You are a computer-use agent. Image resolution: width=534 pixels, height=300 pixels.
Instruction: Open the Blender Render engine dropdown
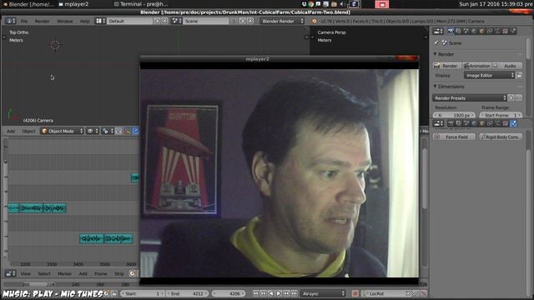[282, 21]
